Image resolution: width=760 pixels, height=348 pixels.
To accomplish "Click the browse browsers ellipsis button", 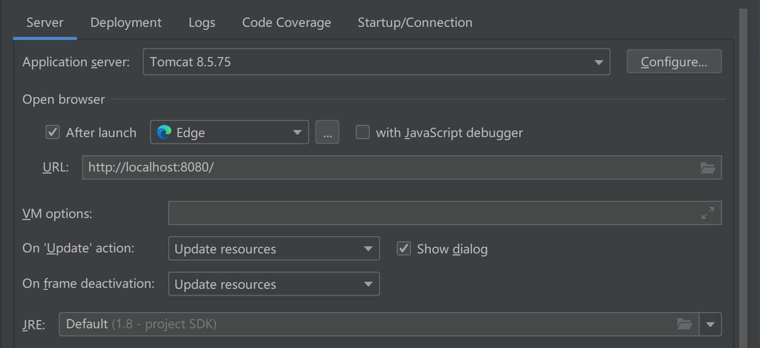I will (327, 133).
